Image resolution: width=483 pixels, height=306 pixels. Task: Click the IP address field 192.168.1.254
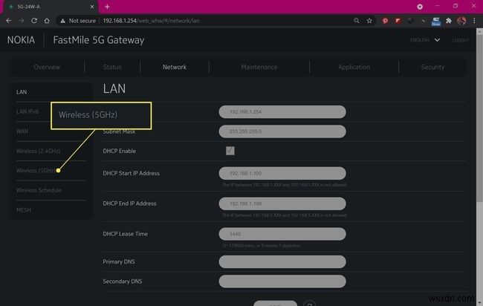282,111
